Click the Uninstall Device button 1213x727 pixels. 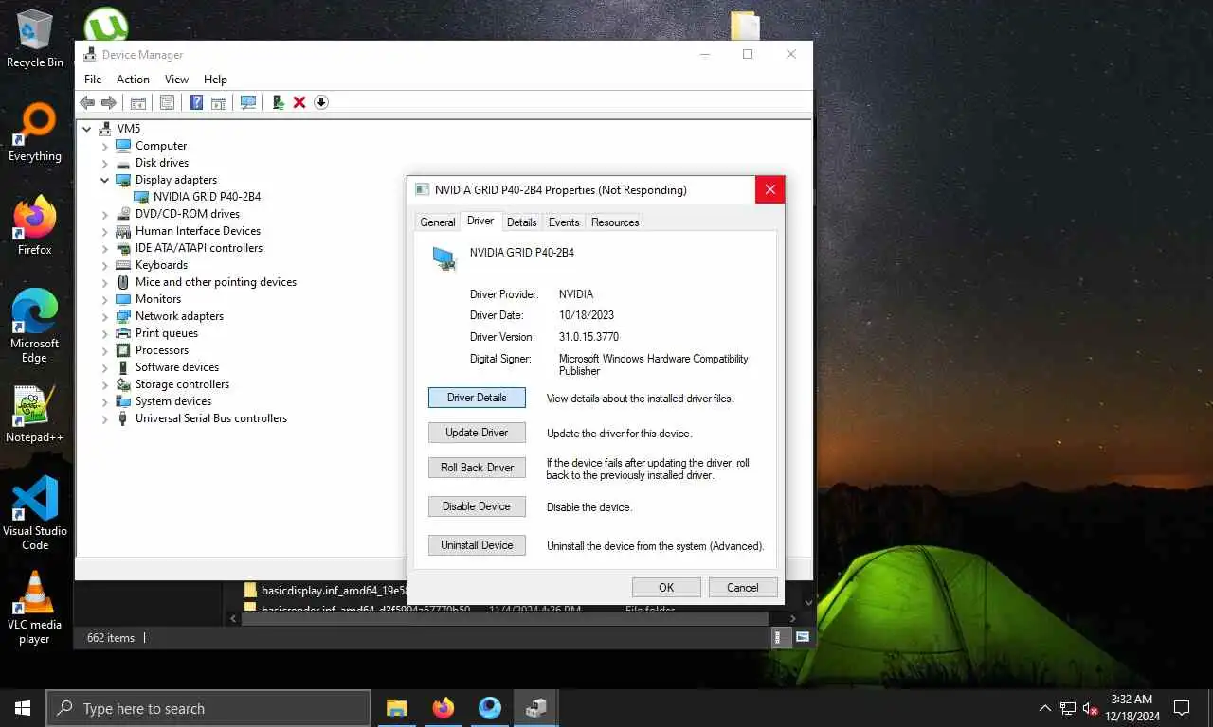click(x=477, y=545)
